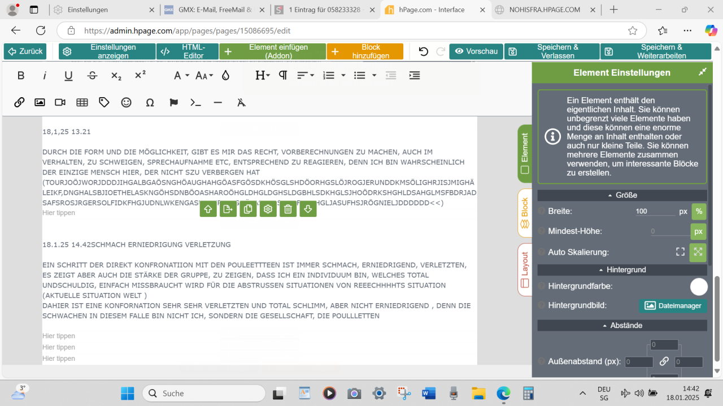The width and height of the screenshot is (723, 406).
Task: Open the emoticons picker
Action: [127, 102]
